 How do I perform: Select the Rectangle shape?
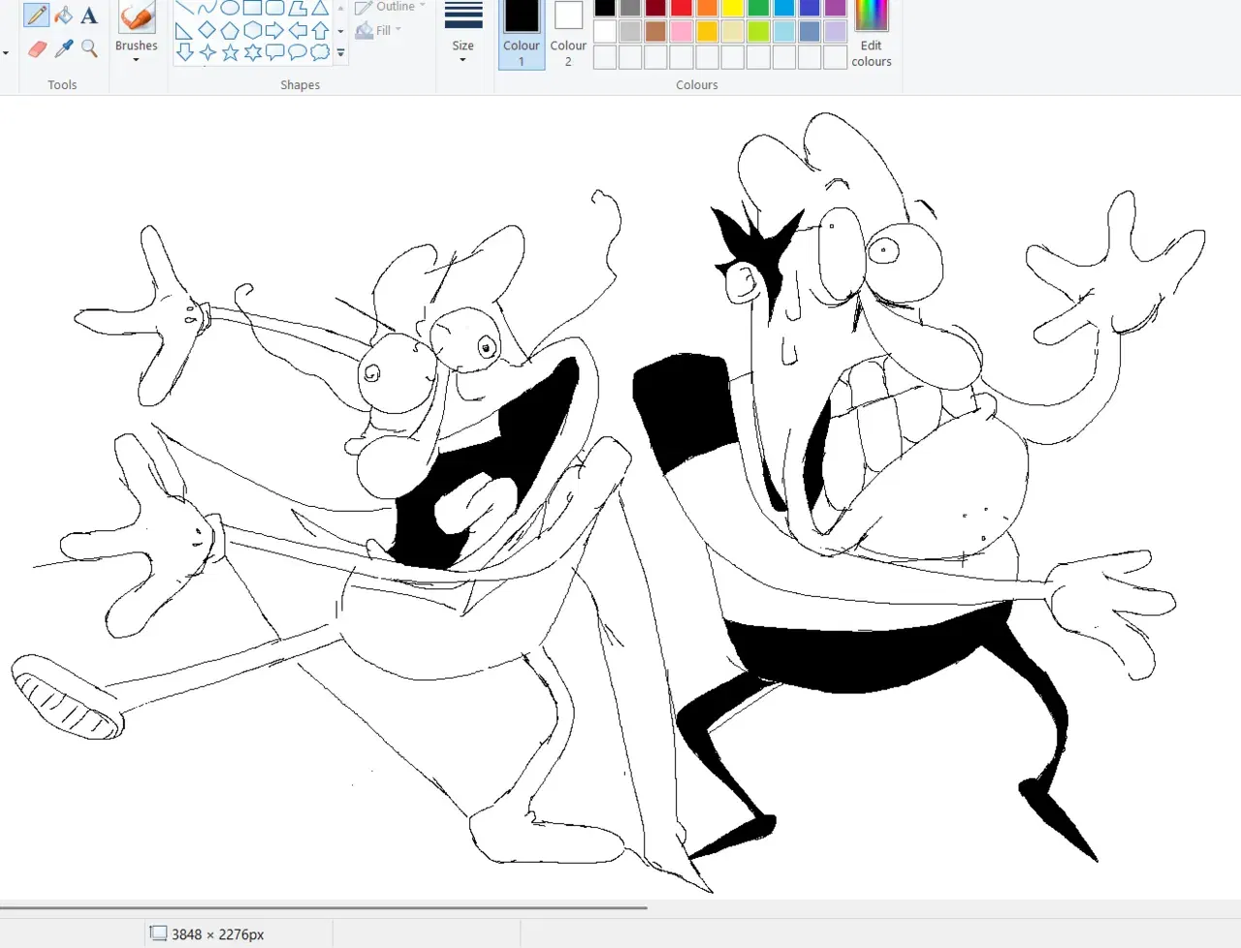(252, 8)
